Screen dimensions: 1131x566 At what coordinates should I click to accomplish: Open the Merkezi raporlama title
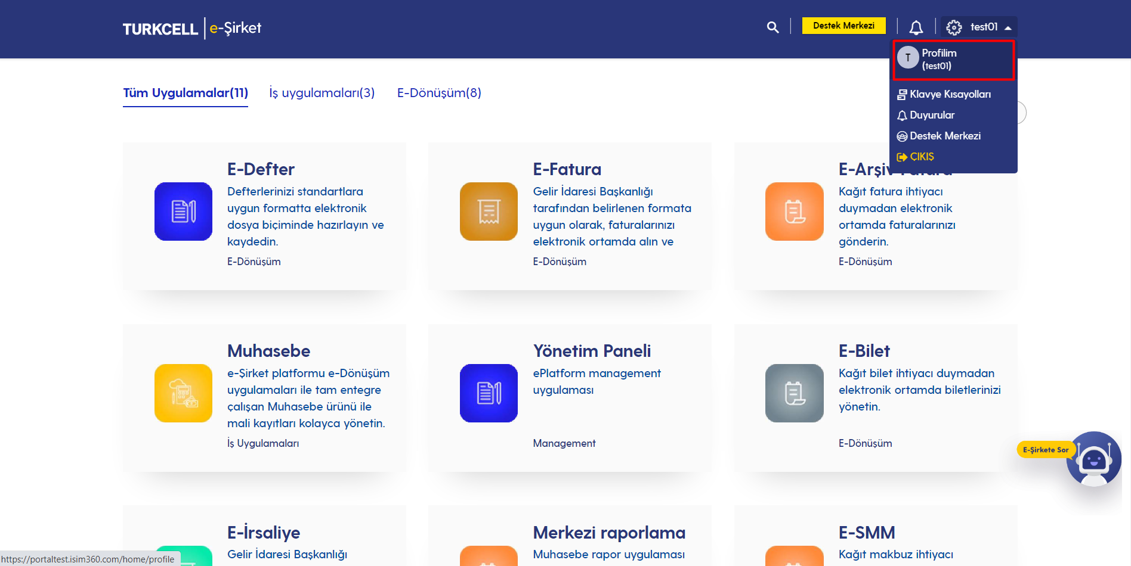click(x=609, y=533)
